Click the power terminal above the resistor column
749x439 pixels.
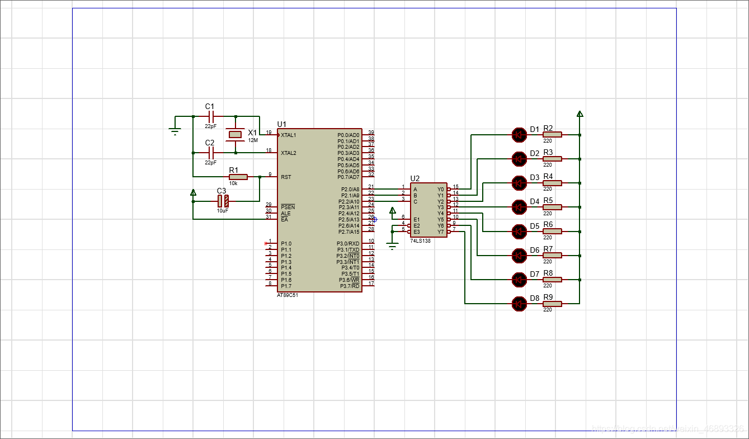[x=580, y=114]
